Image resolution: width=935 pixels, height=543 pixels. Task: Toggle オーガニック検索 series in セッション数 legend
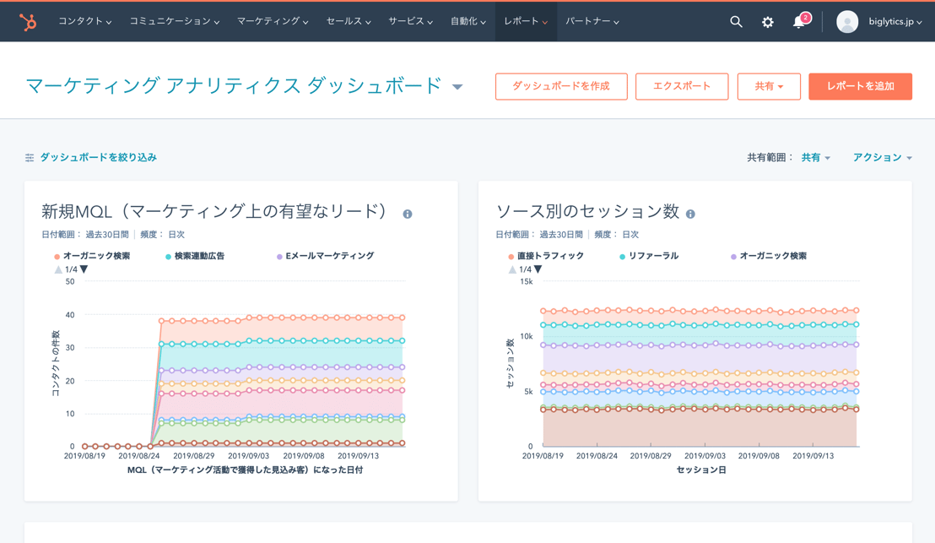pyautogui.click(x=769, y=256)
